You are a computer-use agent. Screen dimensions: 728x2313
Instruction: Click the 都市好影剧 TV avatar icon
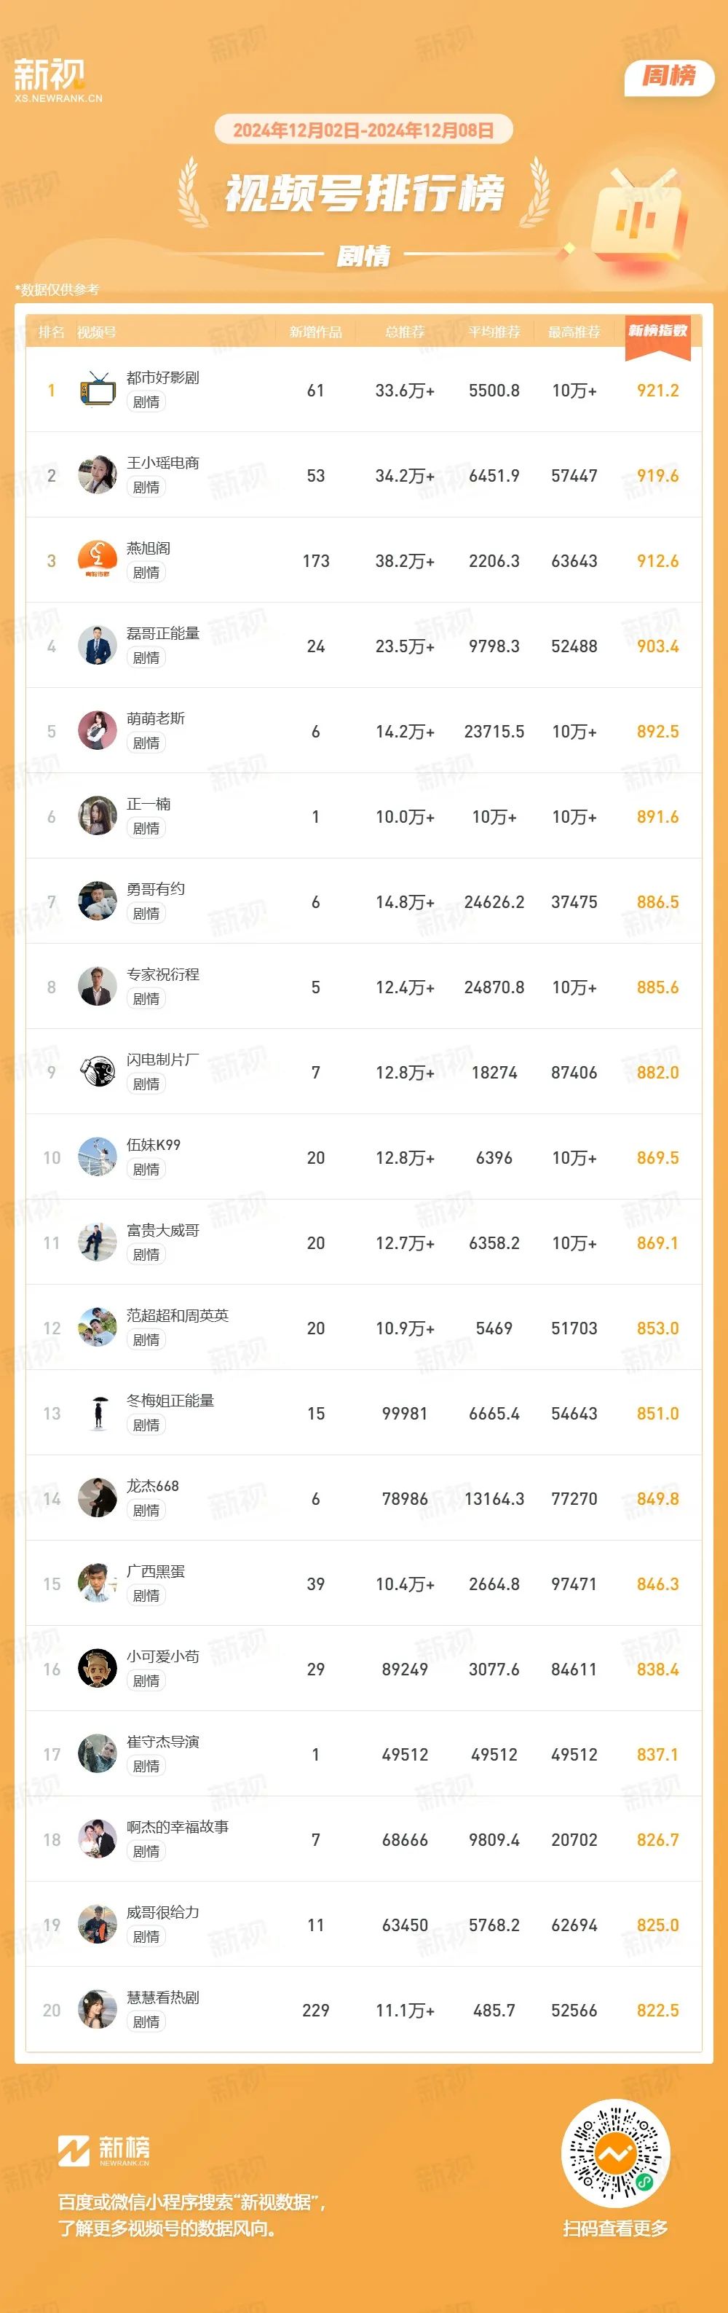pyautogui.click(x=97, y=390)
